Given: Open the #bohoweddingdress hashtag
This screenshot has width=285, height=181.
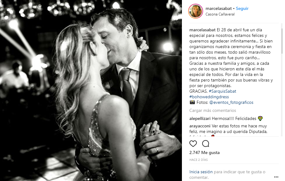Looking at the screenshot, I should click(209, 97).
